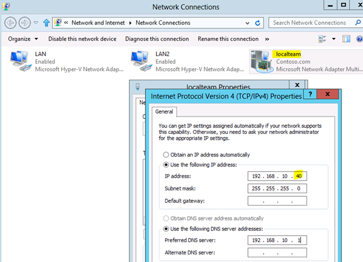The width and height of the screenshot is (363, 262).
Task: Click the IP address field
Action: point(277,176)
